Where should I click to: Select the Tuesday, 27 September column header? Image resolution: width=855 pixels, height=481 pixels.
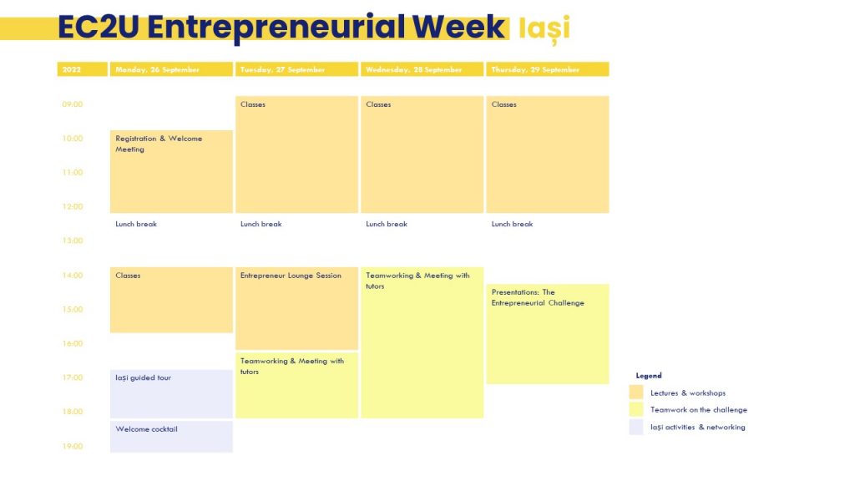coord(296,69)
